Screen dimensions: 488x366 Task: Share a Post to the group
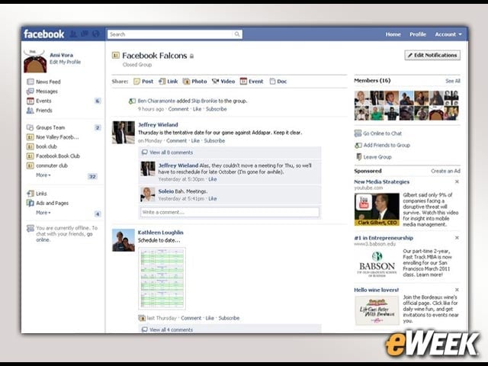(x=143, y=82)
